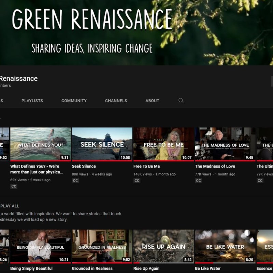Play The Madness of Love thumbnail

pos(225,144)
